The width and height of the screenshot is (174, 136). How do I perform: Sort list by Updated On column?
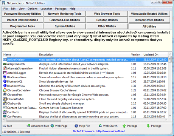click(155, 55)
